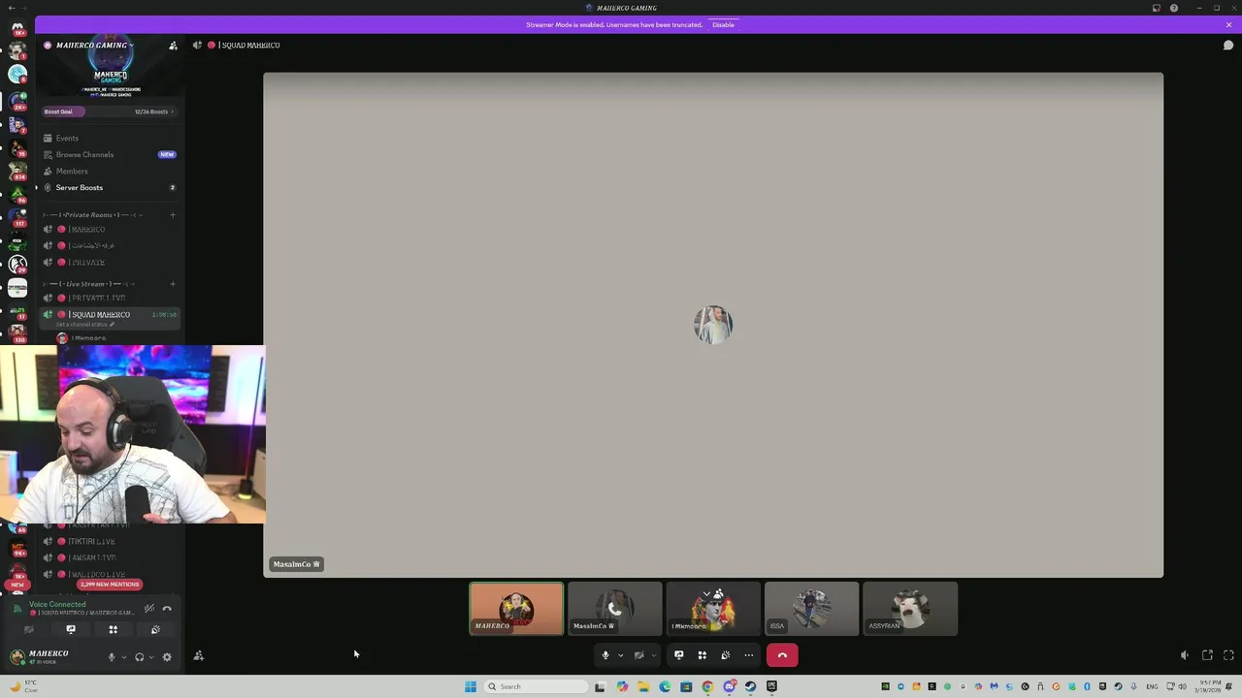
Task: Select MasalmCo participant tile
Action: tap(615, 609)
